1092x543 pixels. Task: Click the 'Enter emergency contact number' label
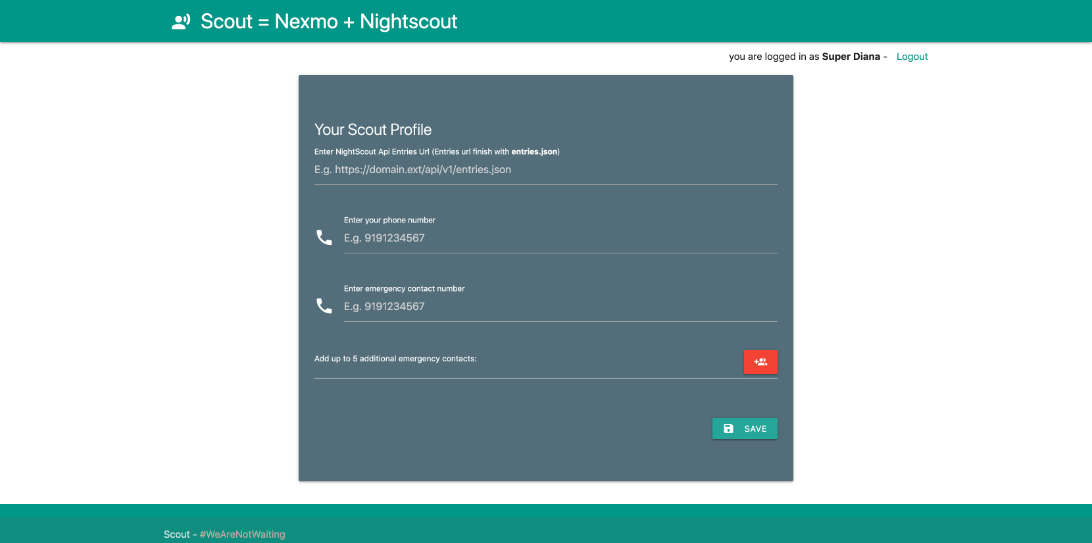[x=404, y=288]
